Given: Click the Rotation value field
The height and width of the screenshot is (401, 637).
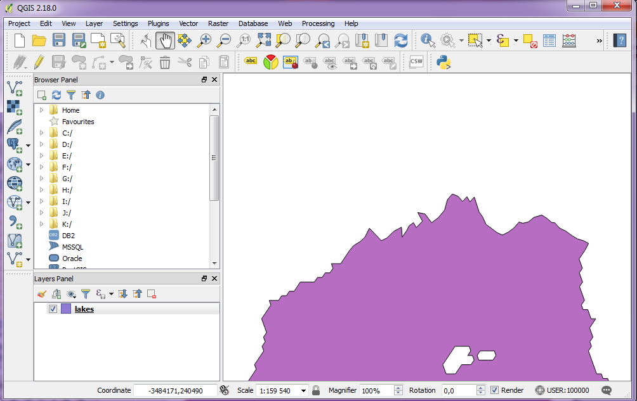Looking at the screenshot, I should coord(459,390).
